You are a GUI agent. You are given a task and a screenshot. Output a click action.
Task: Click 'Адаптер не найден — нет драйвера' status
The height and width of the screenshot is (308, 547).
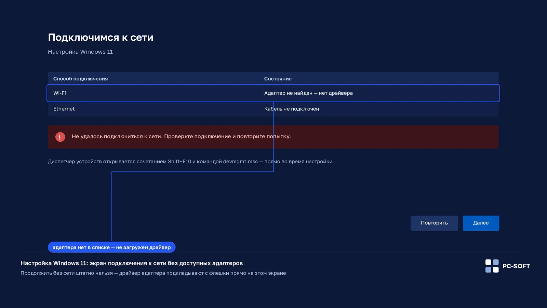[308, 93]
